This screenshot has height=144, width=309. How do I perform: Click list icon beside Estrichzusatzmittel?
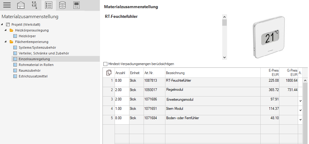click(15, 76)
